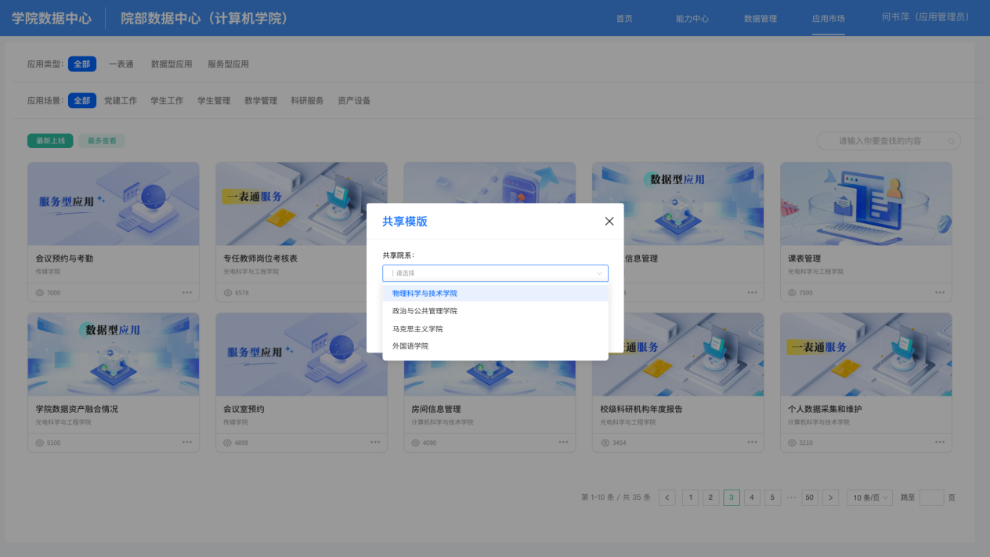This screenshot has height=557, width=990.
Task: Open the 共享院系 select box
Action: (495, 273)
